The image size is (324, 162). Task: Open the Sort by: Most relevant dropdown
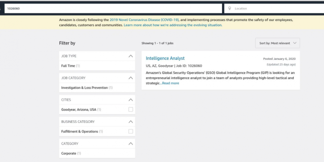pyautogui.click(x=278, y=43)
